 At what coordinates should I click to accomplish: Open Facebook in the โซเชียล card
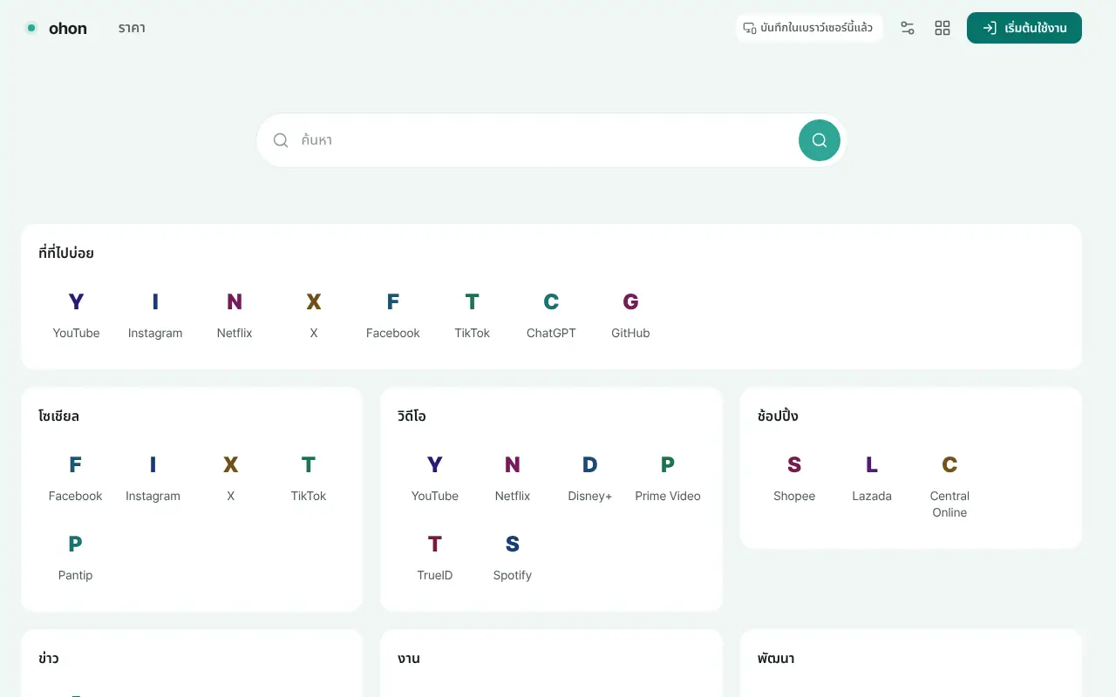[75, 477]
